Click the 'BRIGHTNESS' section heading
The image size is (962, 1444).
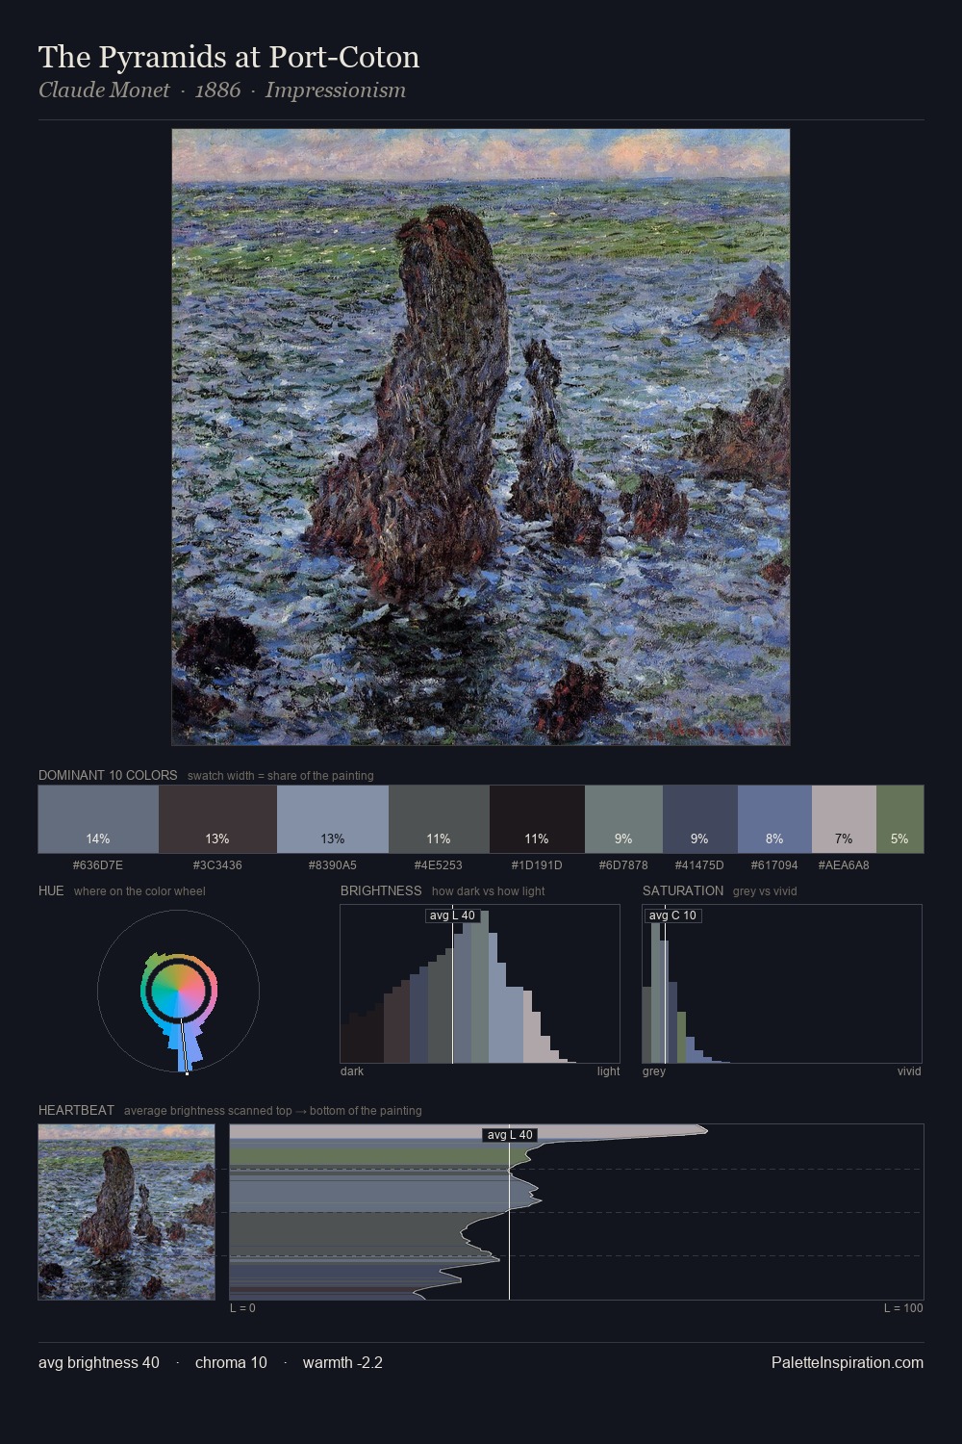(x=381, y=890)
